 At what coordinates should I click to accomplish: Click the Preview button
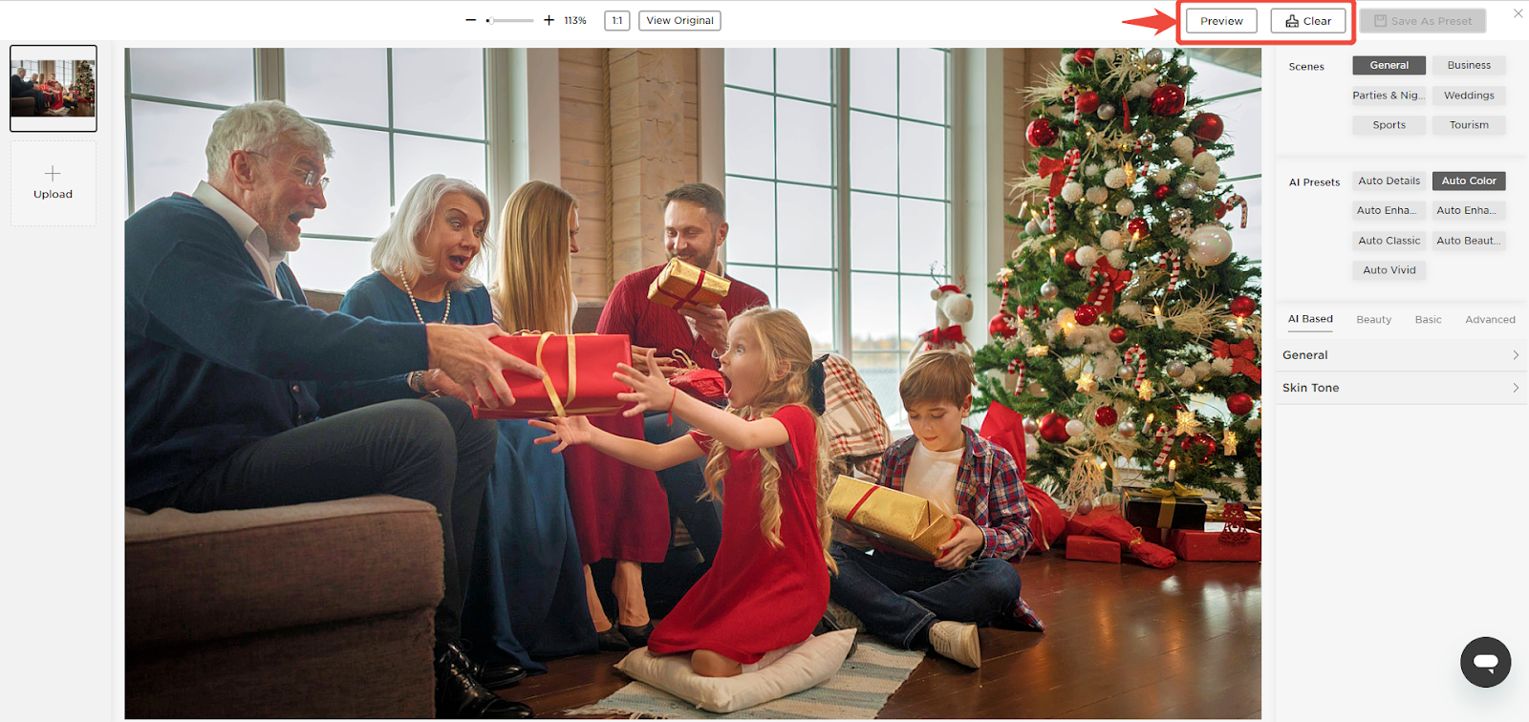point(1221,21)
